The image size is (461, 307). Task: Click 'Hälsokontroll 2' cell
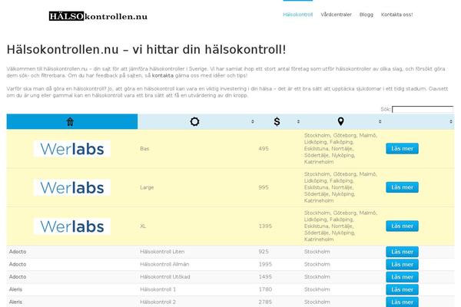pos(158,302)
